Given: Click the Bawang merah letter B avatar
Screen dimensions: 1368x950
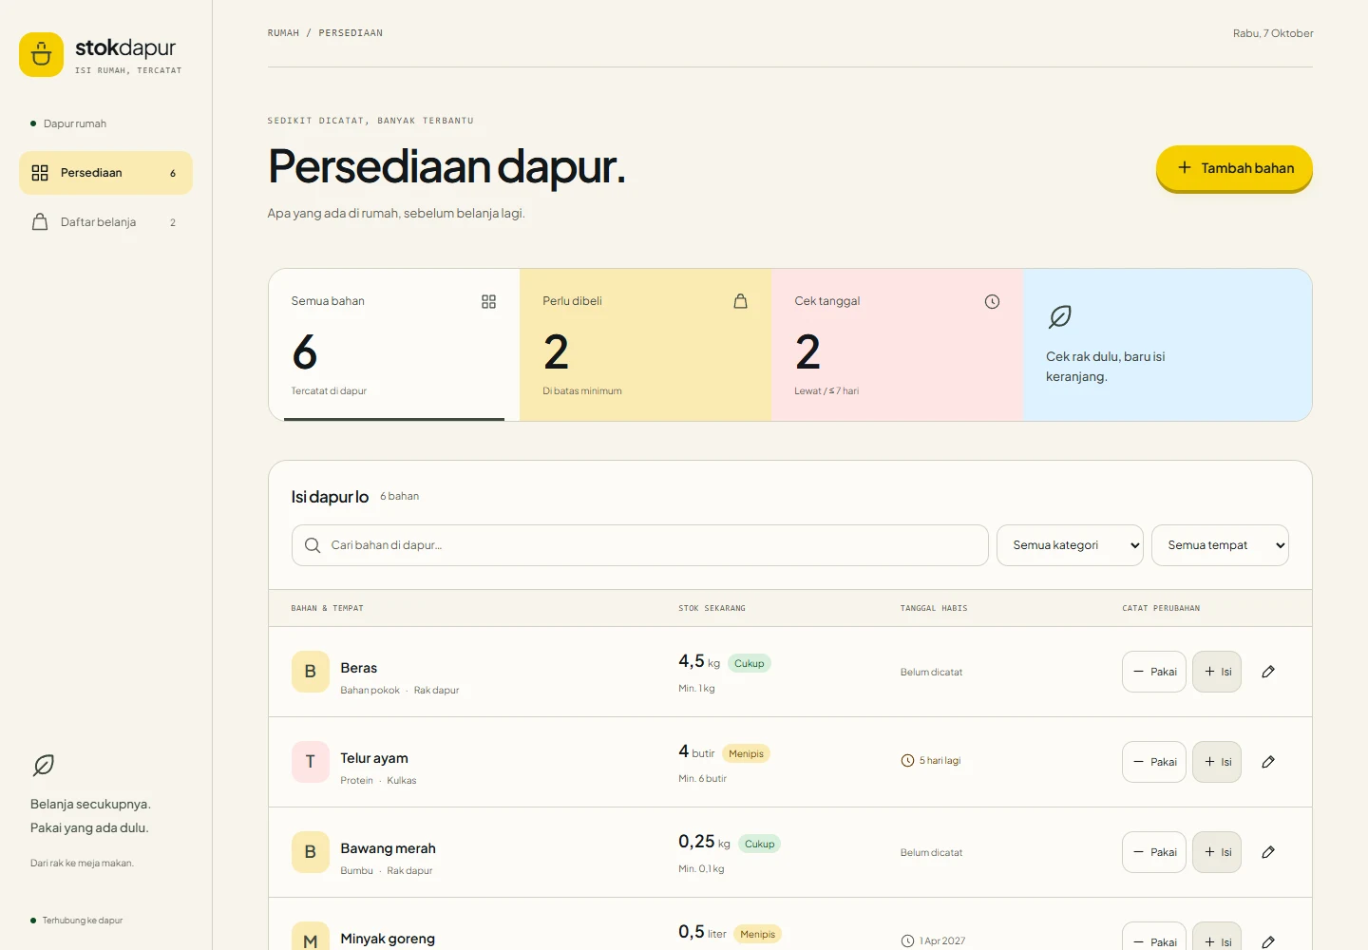Looking at the screenshot, I should point(311,852).
